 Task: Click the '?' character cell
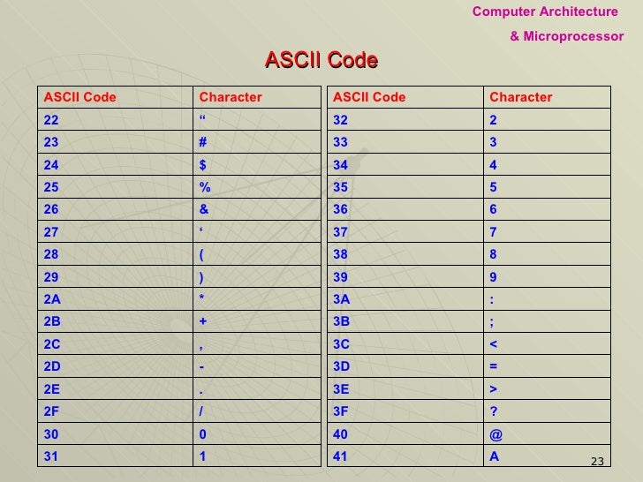pyautogui.click(x=547, y=411)
